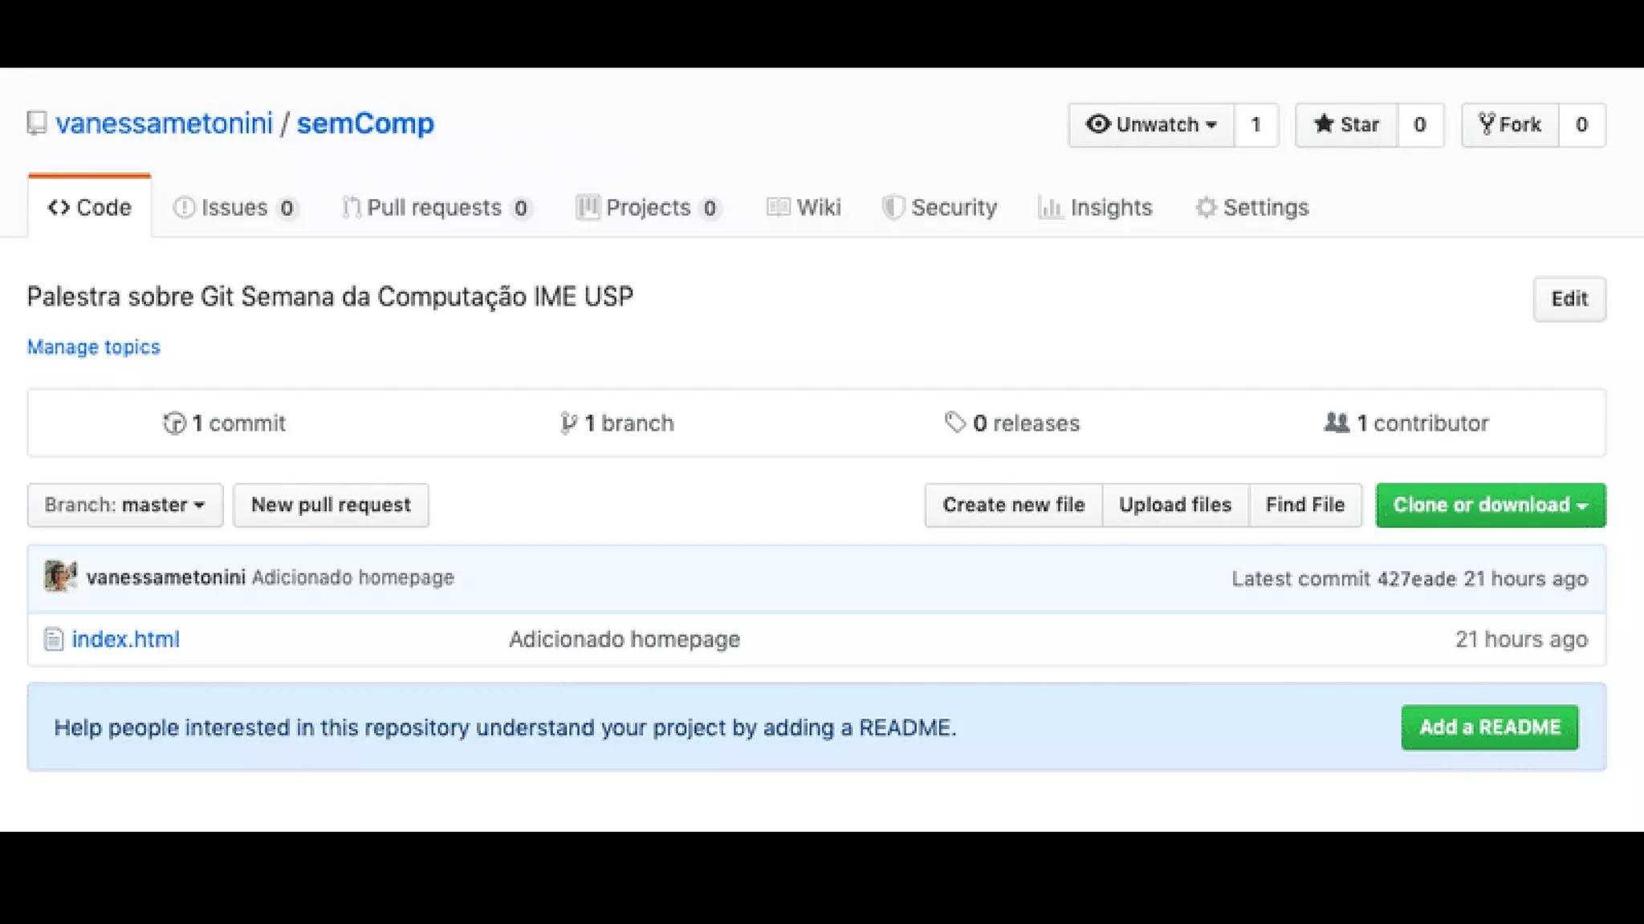
Task: Click the repository book icon beside vanessametonini
Action: coord(37,124)
